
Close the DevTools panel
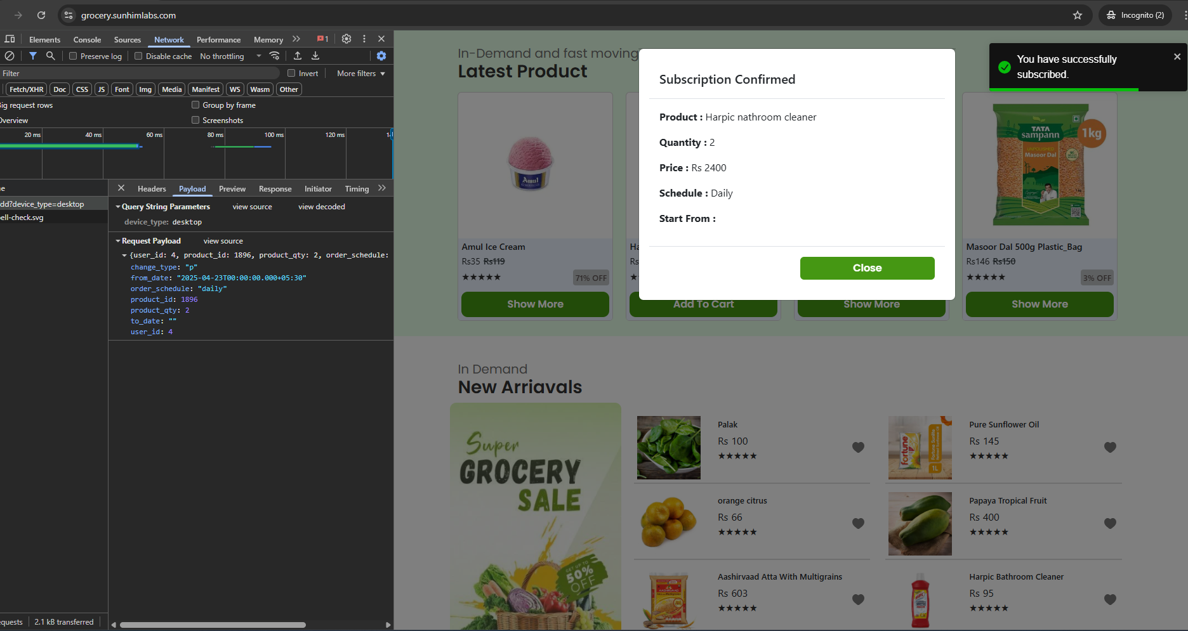tap(381, 39)
